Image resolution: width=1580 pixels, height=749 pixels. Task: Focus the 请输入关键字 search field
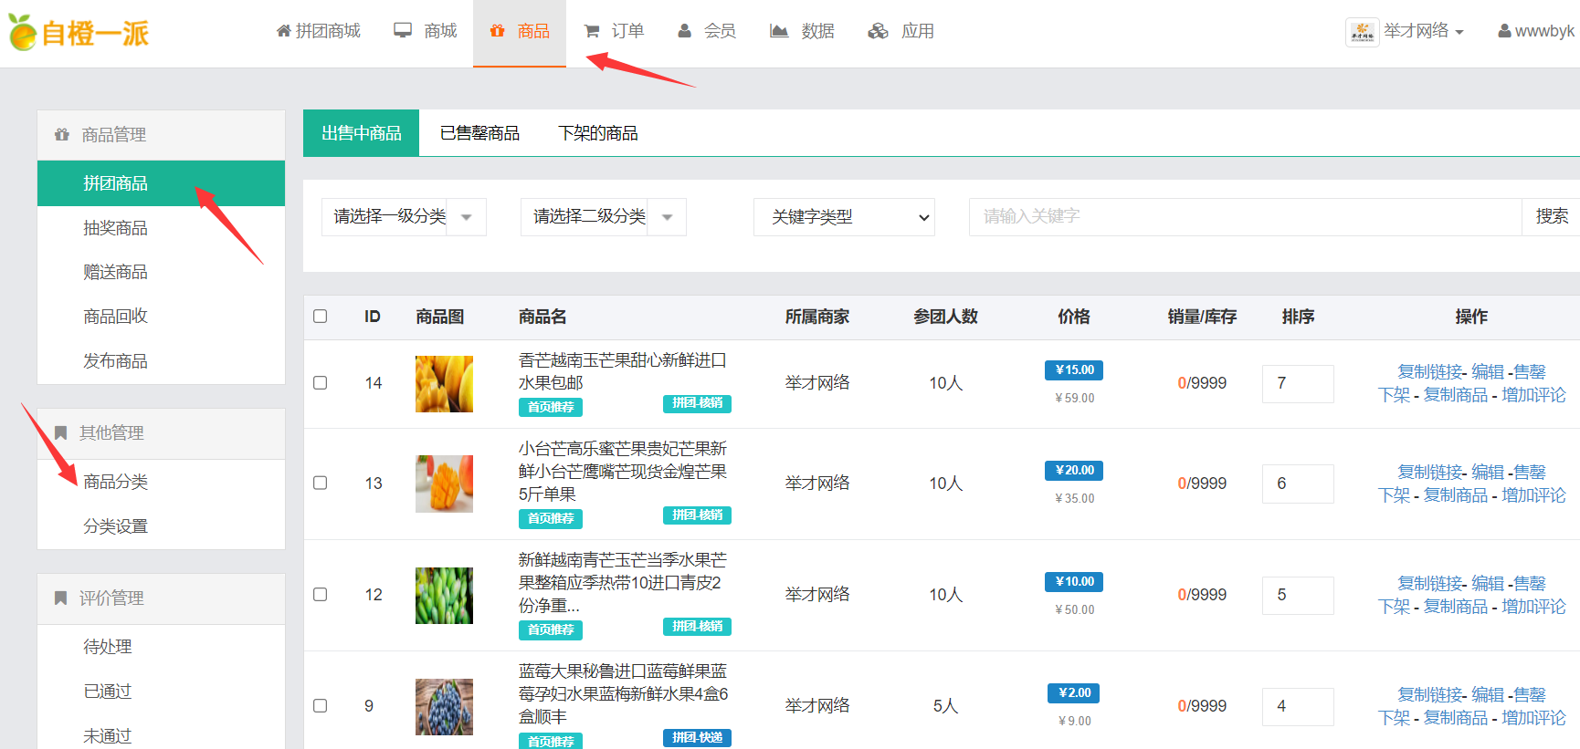1245,217
